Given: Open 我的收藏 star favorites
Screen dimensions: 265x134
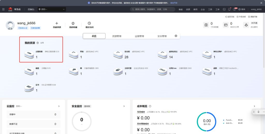Looking at the screenshot, I should tap(73, 23).
